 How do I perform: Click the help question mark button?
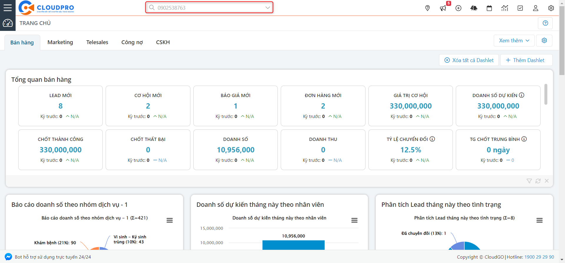pyautogui.click(x=545, y=23)
